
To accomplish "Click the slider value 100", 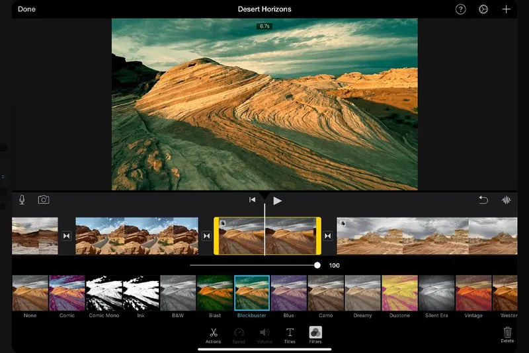I will tap(335, 265).
